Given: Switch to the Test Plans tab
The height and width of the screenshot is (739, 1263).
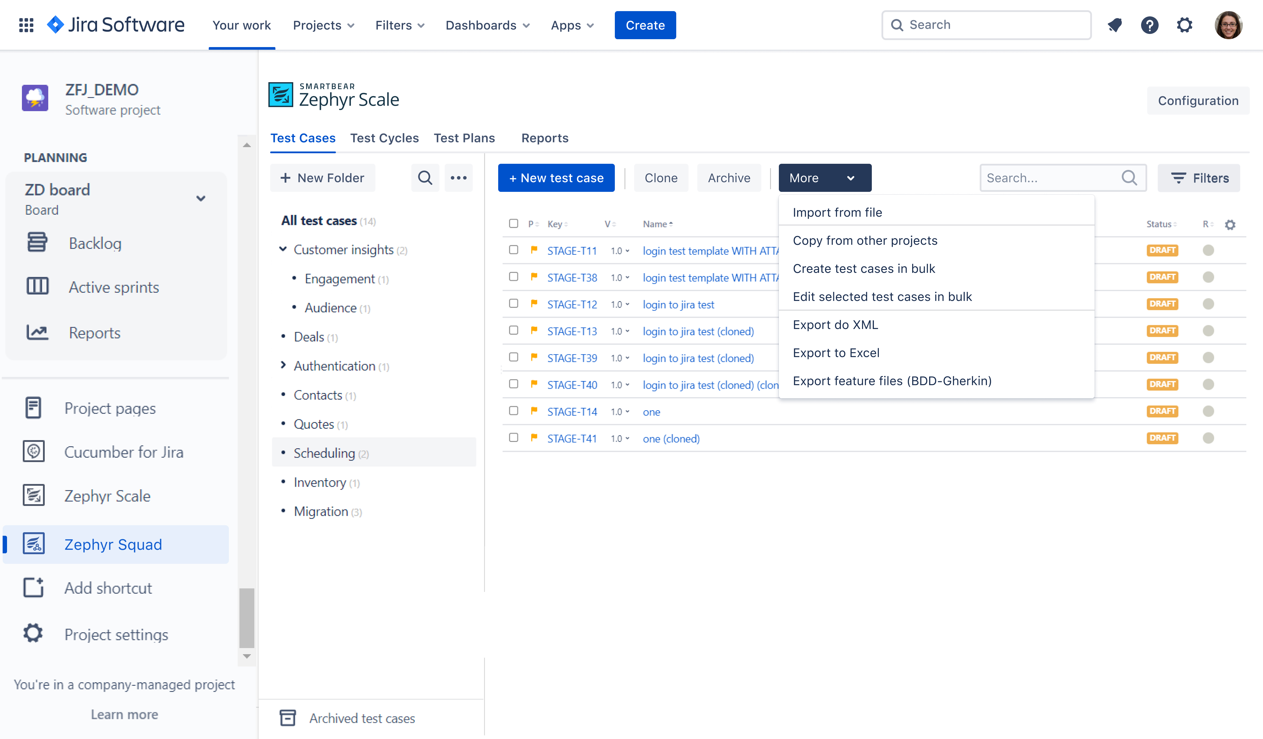Looking at the screenshot, I should [464, 138].
